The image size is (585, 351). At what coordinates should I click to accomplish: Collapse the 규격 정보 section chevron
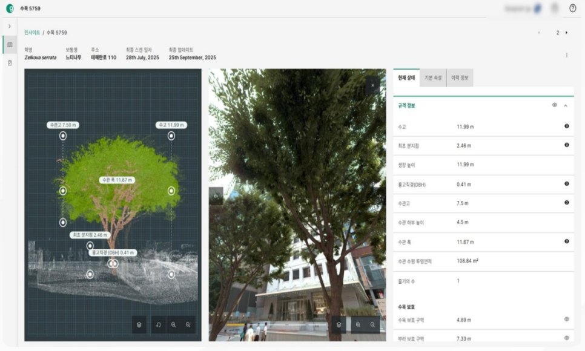566,105
